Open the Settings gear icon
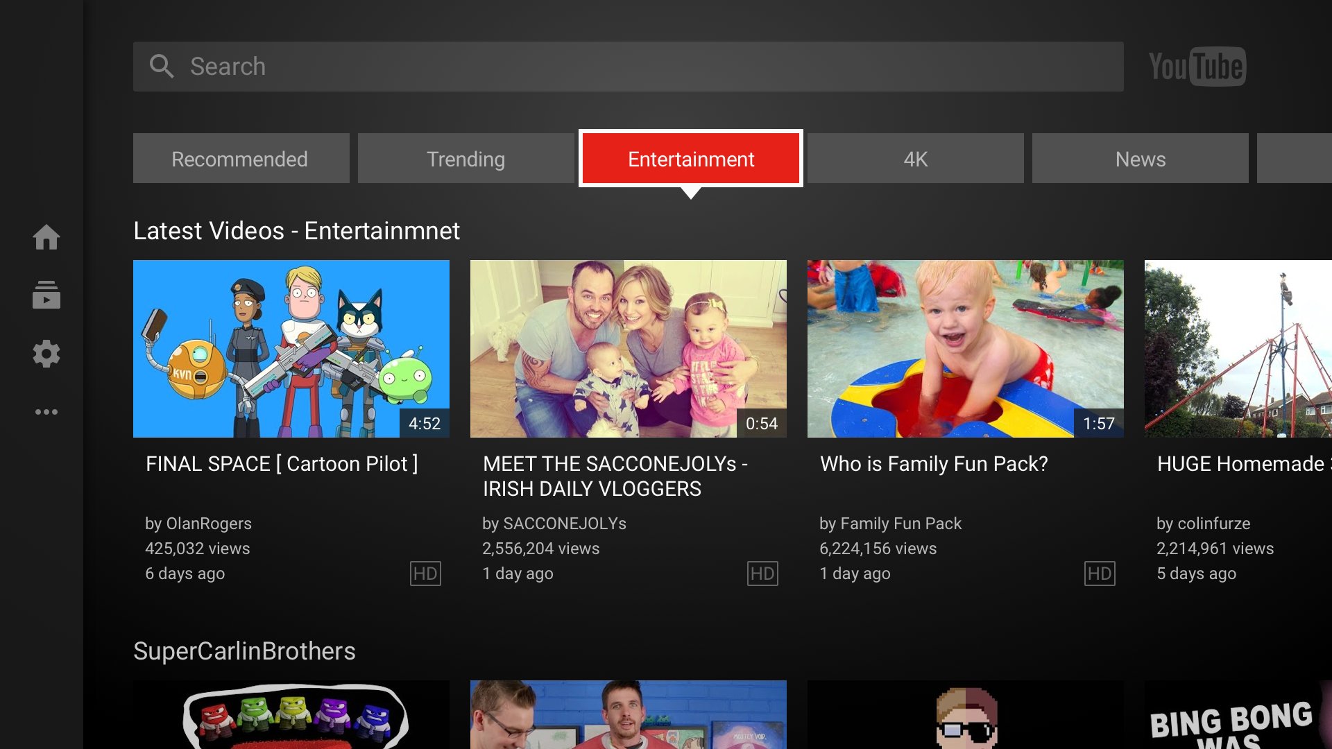 46,354
